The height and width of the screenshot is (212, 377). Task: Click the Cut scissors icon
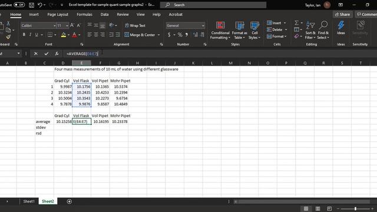coord(8,24)
